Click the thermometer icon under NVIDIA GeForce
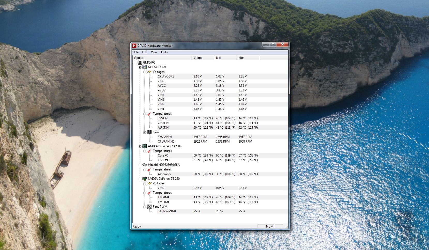The height and width of the screenshot is (250, 429). pyautogui.click(x=149, y=193)
